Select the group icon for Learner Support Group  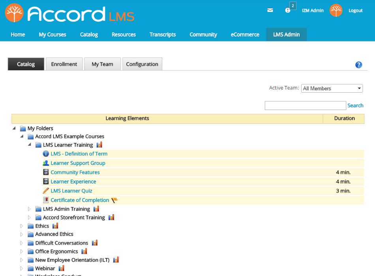pyautogui.click(x=46, y=163)
